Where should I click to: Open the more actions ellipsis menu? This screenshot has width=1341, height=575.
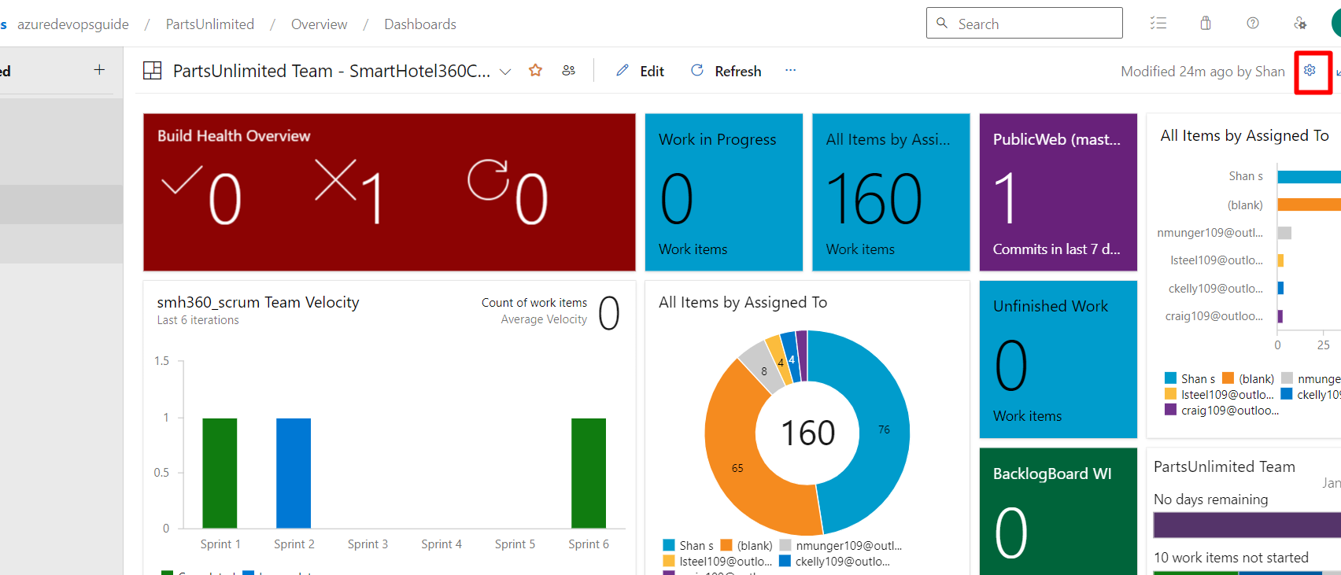(790, 71)
